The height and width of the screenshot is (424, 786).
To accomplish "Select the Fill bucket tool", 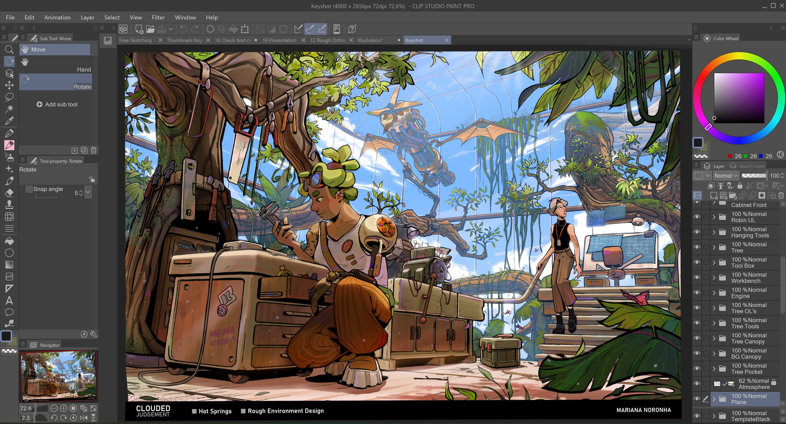I will [x=9, y=241].
